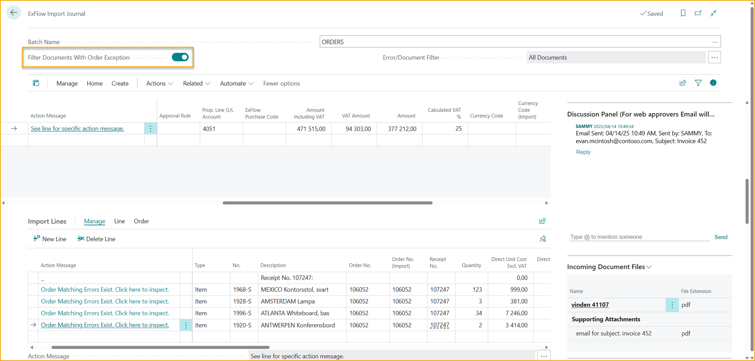Click the back arrow icon
This screenshot has width=755, height=361.
(x=14, y=13)
